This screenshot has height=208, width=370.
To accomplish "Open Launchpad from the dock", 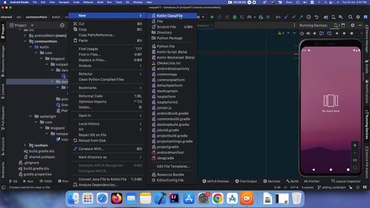I will 88,198.
